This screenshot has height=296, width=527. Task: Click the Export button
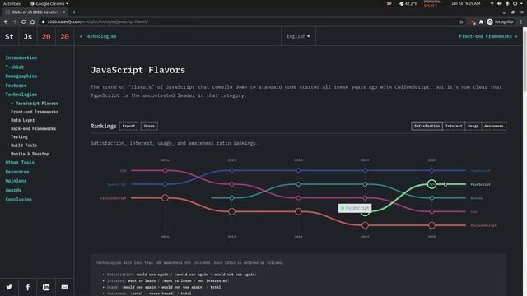(128, 126)
